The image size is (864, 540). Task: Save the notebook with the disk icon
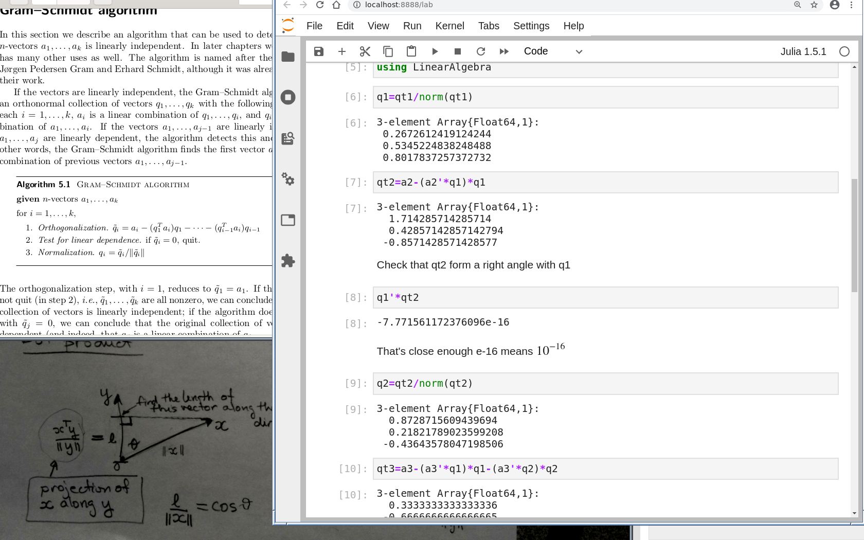pyautogui.click(x=319, y=51)
